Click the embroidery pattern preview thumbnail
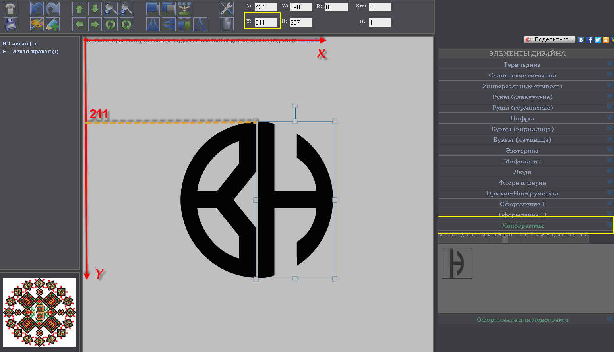Viewport: 614px width, 352px height. [x=39, y=312]
